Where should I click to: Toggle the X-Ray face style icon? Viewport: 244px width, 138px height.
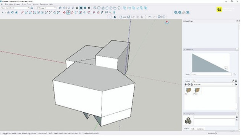pyautogui.click(x=60, y=8)
